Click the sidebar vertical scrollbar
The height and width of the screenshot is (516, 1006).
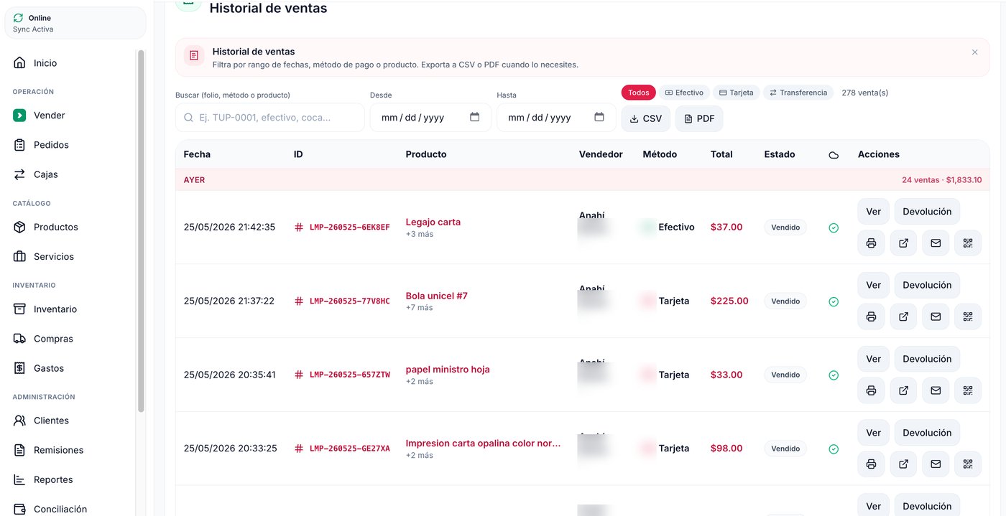click(141, 230)
